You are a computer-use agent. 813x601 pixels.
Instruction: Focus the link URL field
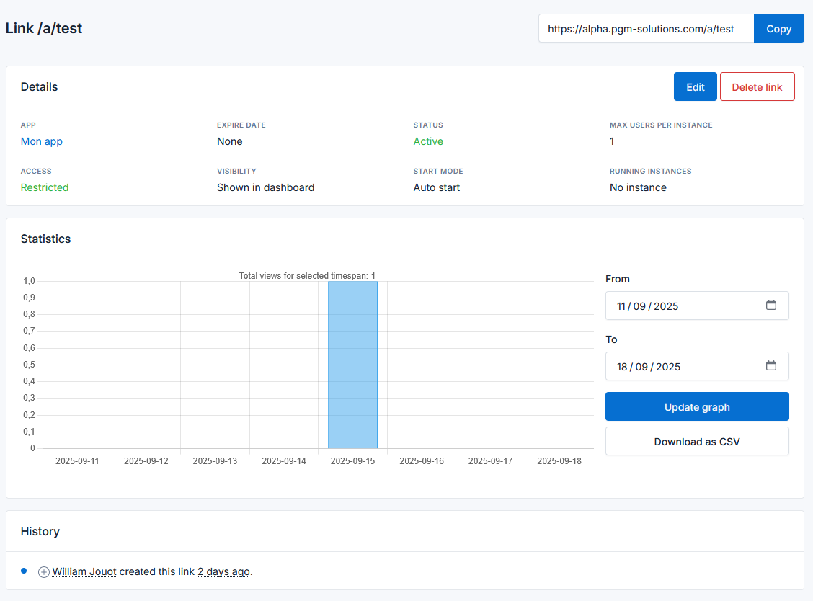(x=646, y=29)
